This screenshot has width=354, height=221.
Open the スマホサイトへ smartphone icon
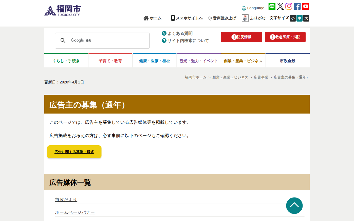[173, 18]
